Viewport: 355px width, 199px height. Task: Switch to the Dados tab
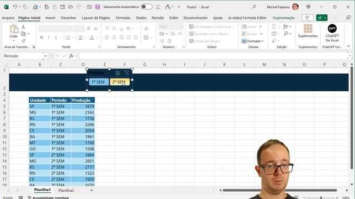pyautogui.click(x=141, y=18)
